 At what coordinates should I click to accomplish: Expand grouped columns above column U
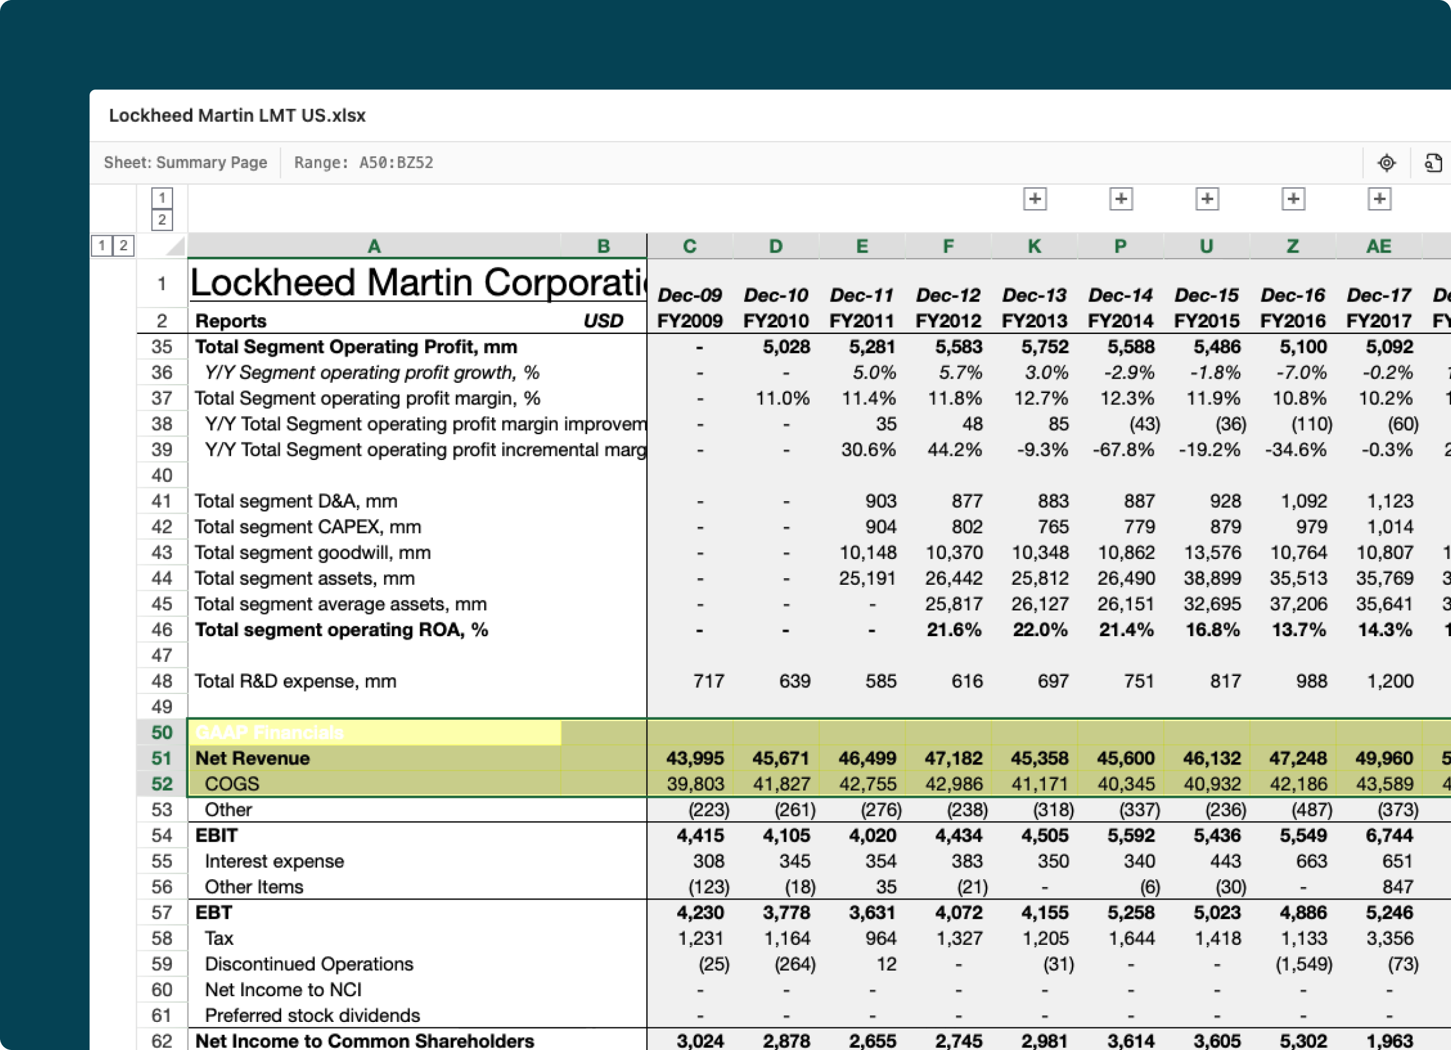point(1207,199)
